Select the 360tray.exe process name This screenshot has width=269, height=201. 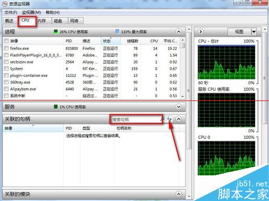pos(20,82)
